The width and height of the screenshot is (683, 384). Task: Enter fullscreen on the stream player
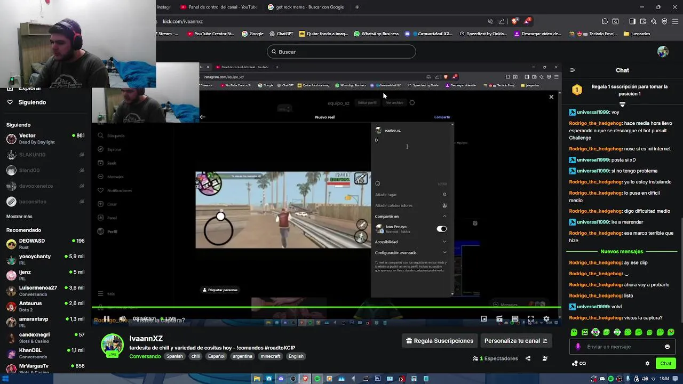click(x=530, y=319)
